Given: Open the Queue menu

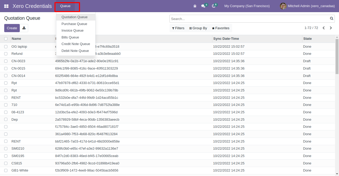Looking at the screenshot, I should [x=65, y=6].
